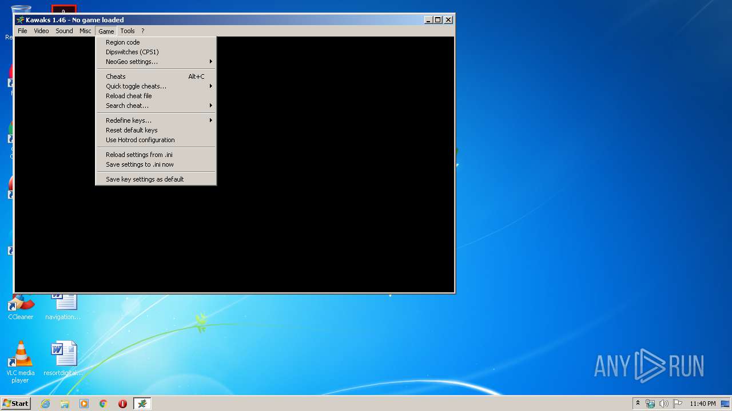Open the Start menu
The width and height of the screenshot is (732, 411).
[x=15, y=403]
